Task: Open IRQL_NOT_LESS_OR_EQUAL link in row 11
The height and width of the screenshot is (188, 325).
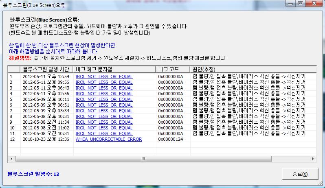Action: coord(104,133)
